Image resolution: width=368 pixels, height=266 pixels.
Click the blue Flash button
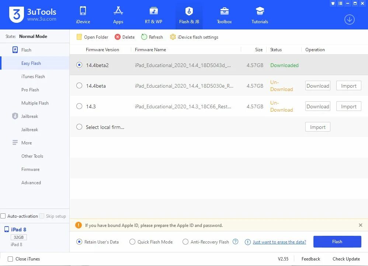pyautogui.click(x=337, y=242)
